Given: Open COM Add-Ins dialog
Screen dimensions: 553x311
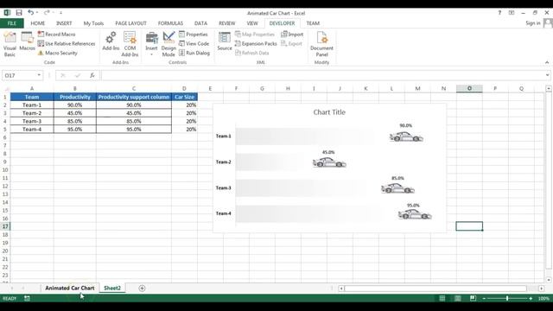Looking at the screenshot, I should click(130, 44).
